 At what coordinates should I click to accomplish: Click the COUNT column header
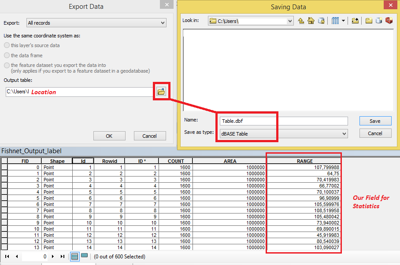175,161
